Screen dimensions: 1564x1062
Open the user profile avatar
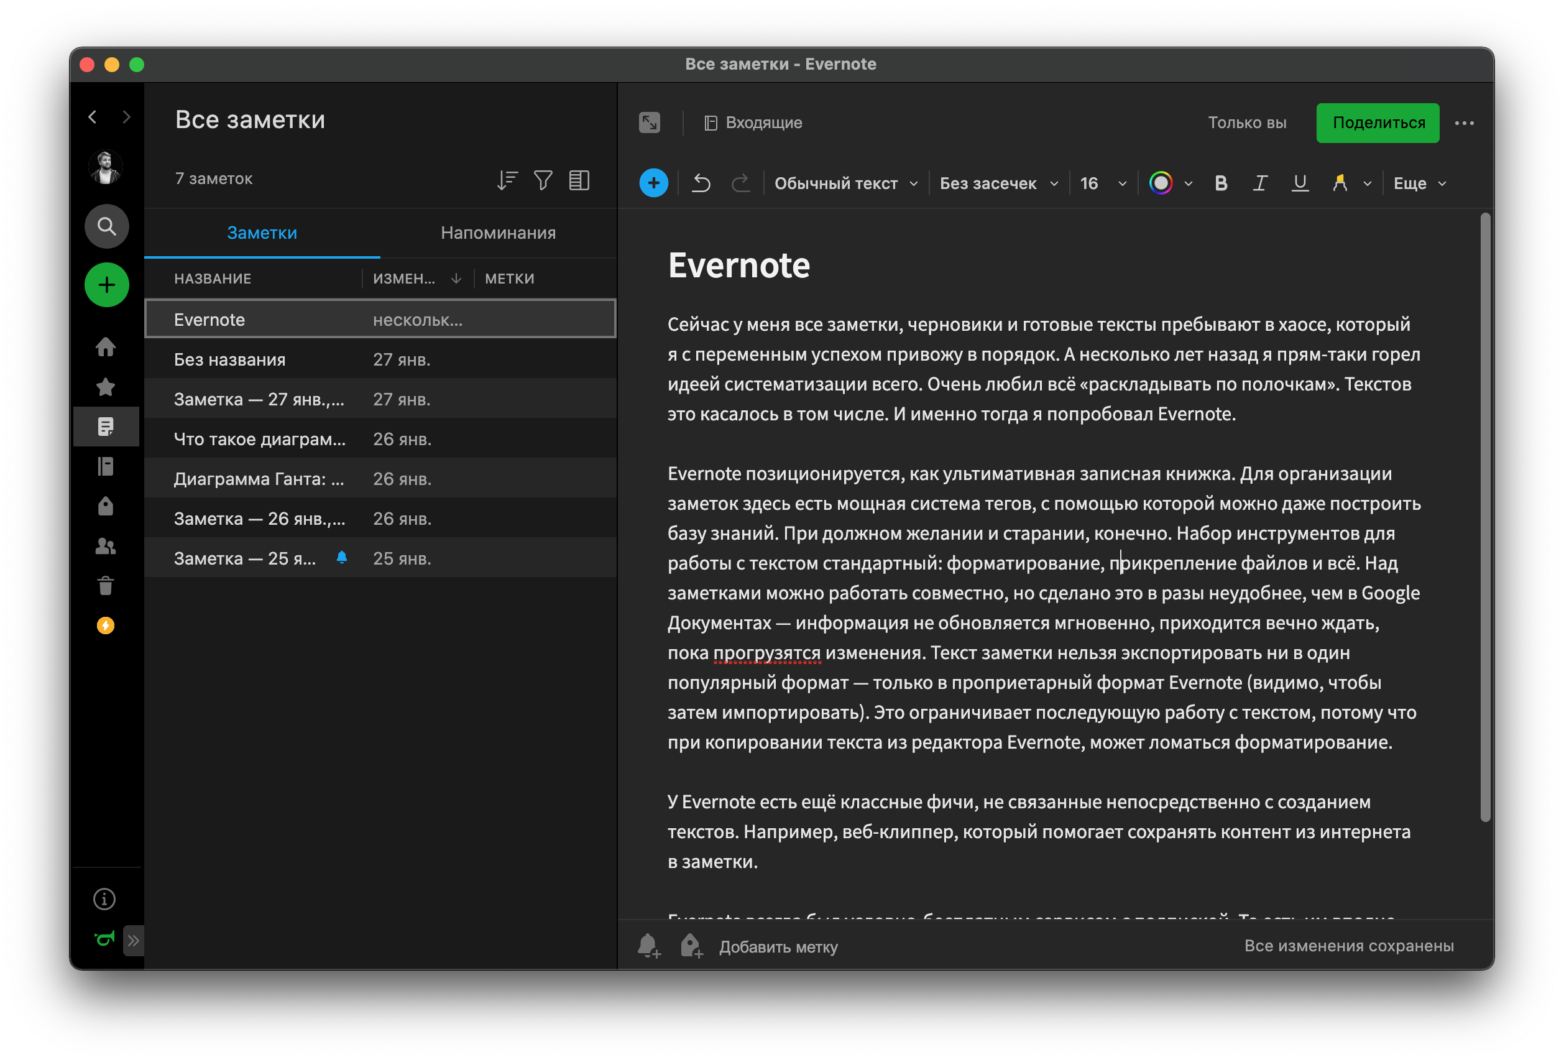click(106, 167)
